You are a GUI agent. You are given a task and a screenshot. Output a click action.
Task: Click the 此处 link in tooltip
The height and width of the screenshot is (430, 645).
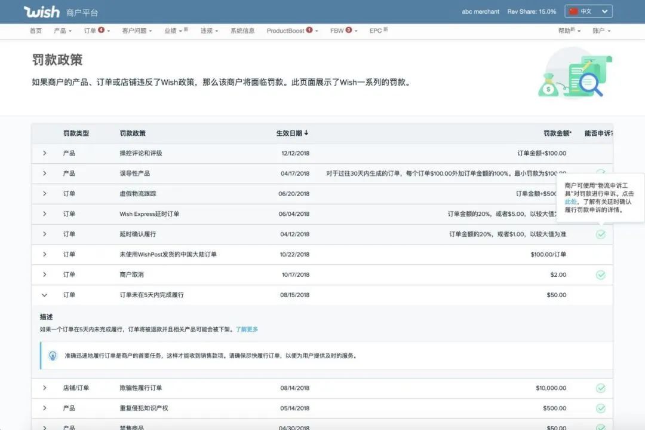click(x=570, y=202)
